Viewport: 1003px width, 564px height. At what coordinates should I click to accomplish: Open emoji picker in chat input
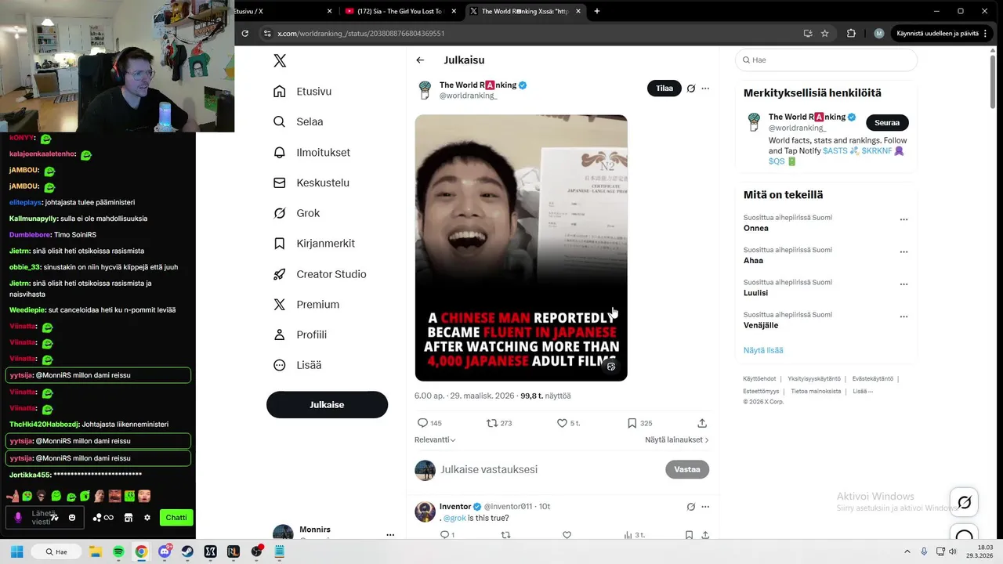[x=72, y=518]
